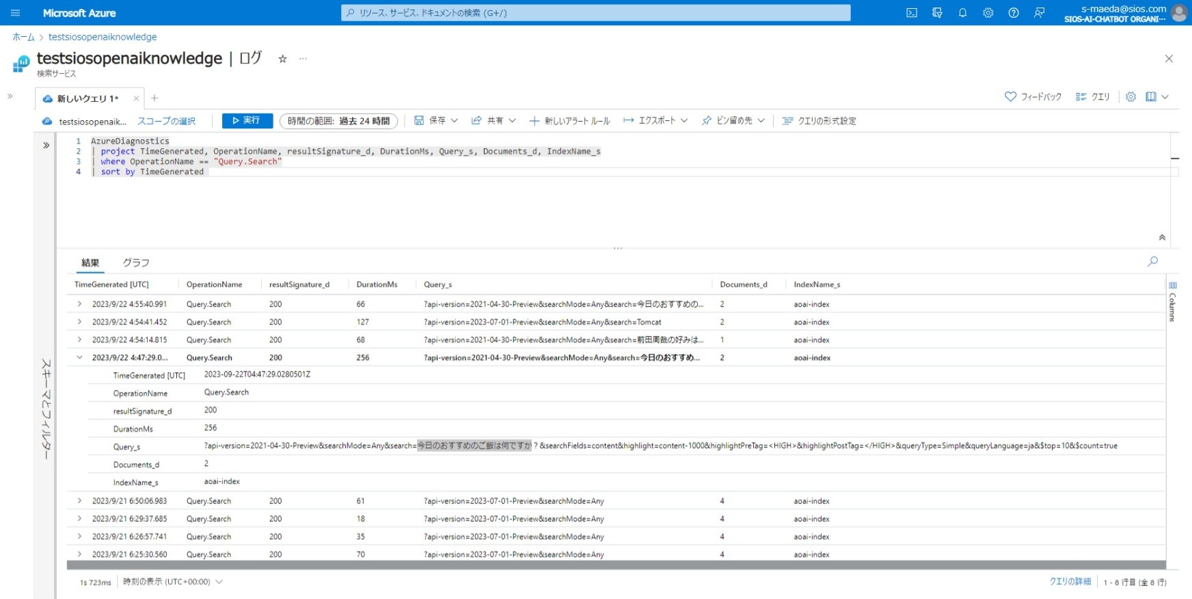
Task: Sort by Documents_d column header
Action: 744,284
